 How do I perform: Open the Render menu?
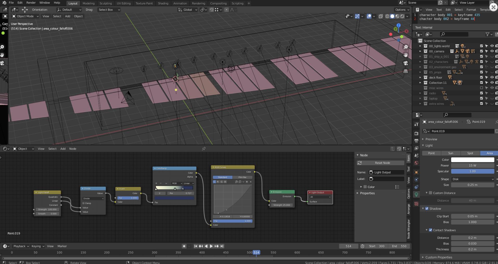(x=31, y=3)
